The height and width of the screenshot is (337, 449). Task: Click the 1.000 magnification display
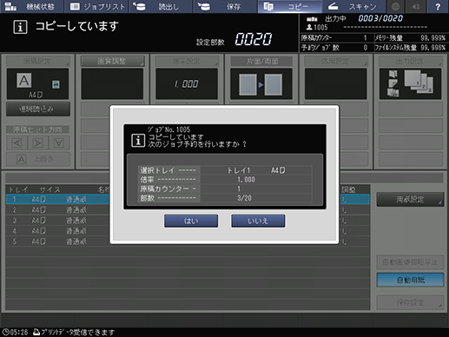187,84
